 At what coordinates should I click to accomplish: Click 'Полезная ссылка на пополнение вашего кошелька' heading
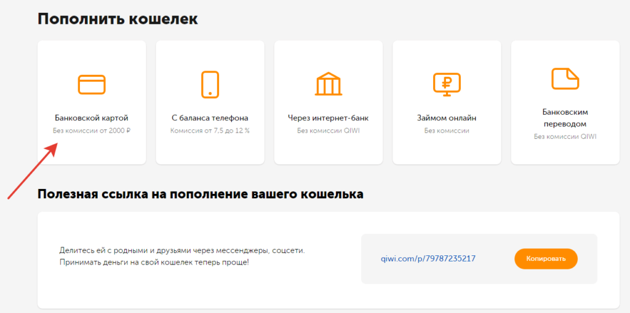click(x=201, y=195)
